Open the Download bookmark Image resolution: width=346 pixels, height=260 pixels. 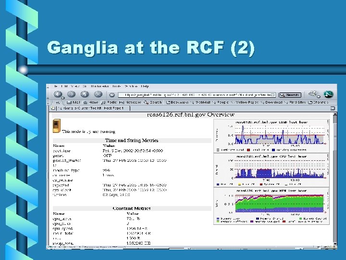[272, 103]
